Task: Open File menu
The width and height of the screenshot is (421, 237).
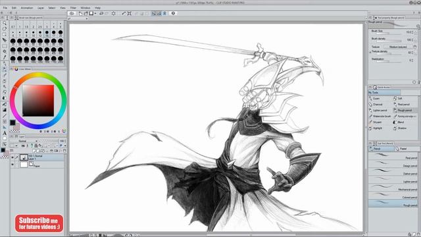Action: point(5,8)
